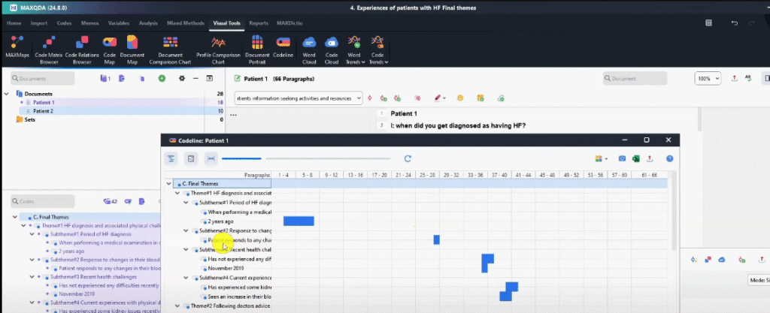
Task: Switch to the Analysis tab
Action: click(148, 23)
